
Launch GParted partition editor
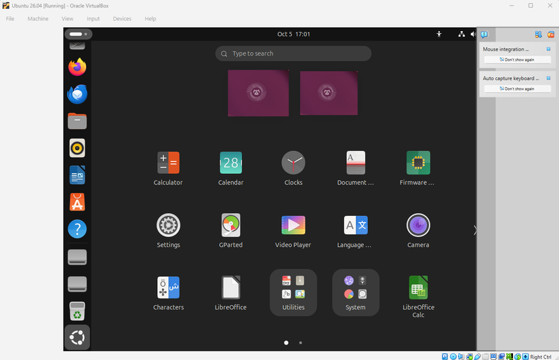pyautogui.click(x=230, y=230)
